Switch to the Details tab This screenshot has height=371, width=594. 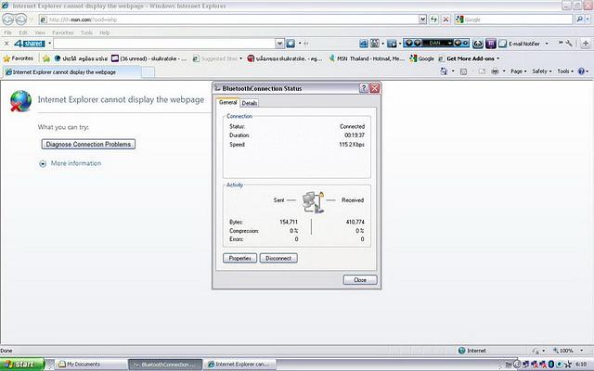[x=250, y=103]
